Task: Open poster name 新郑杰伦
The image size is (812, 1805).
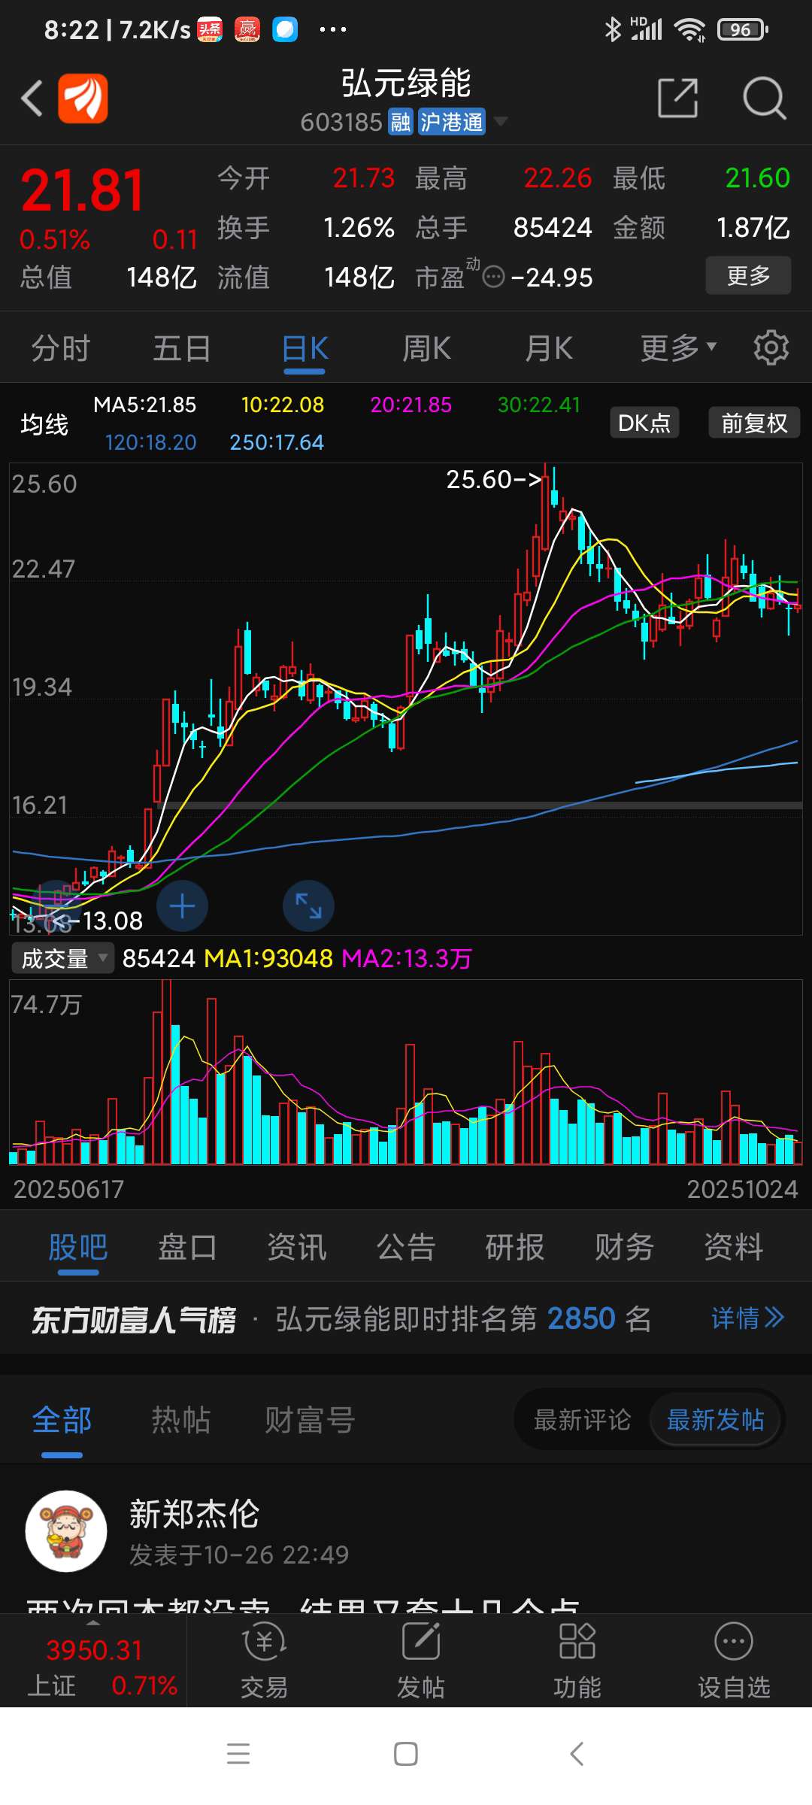Action: point(194,1514)
